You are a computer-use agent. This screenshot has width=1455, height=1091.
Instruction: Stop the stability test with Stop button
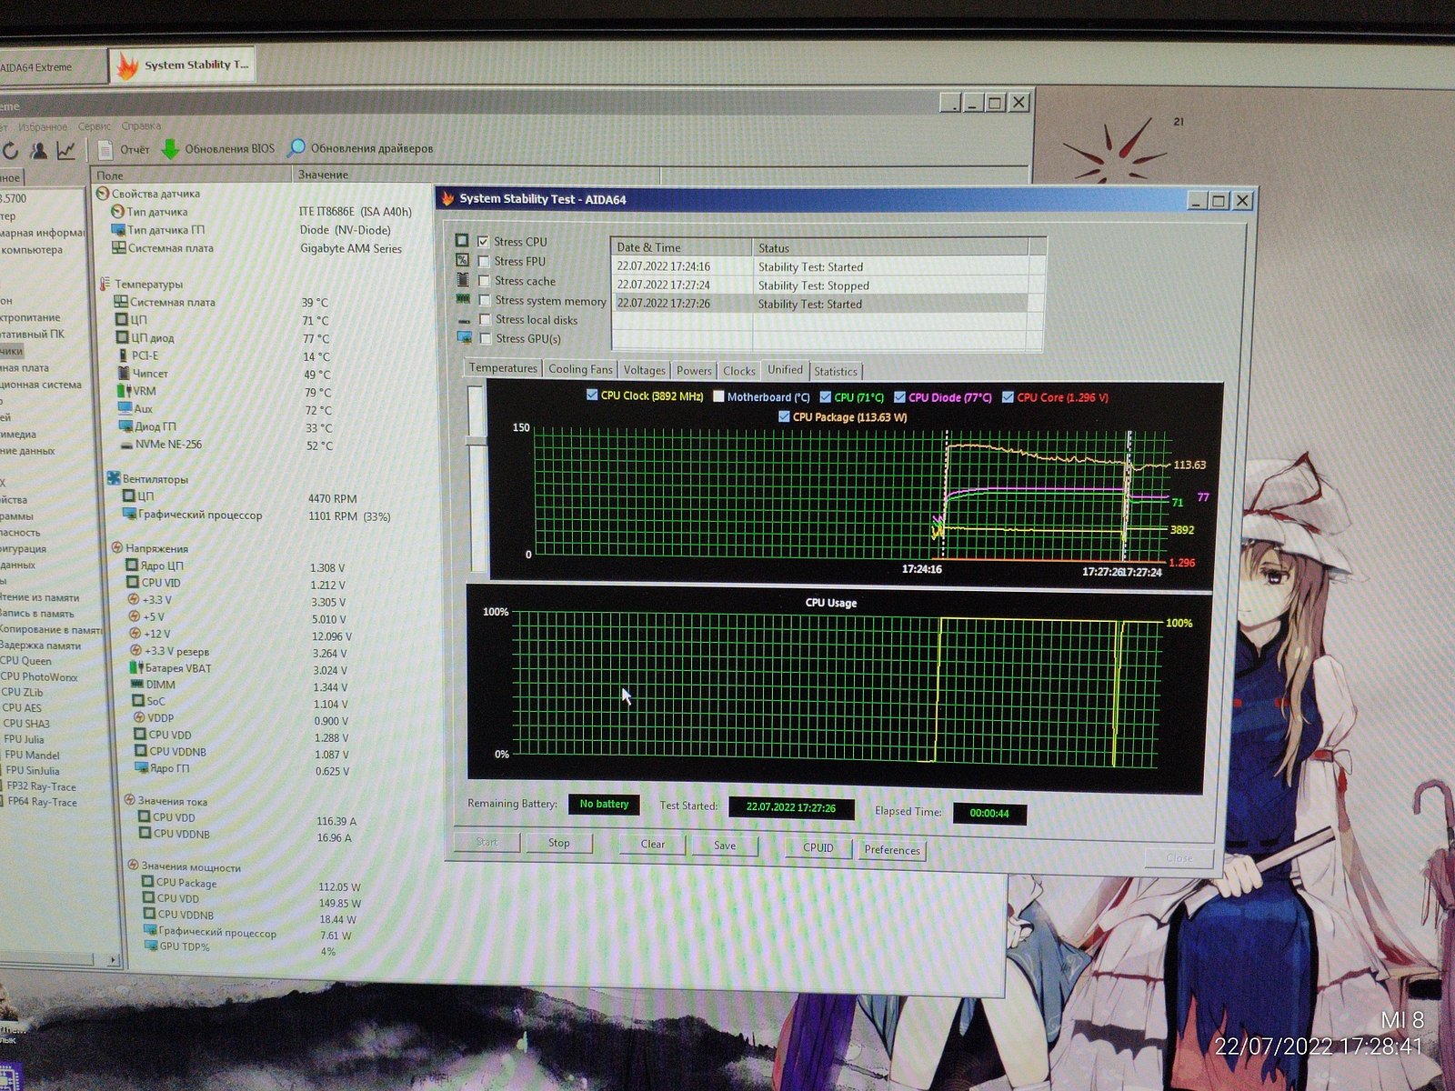tap(559, 843)
